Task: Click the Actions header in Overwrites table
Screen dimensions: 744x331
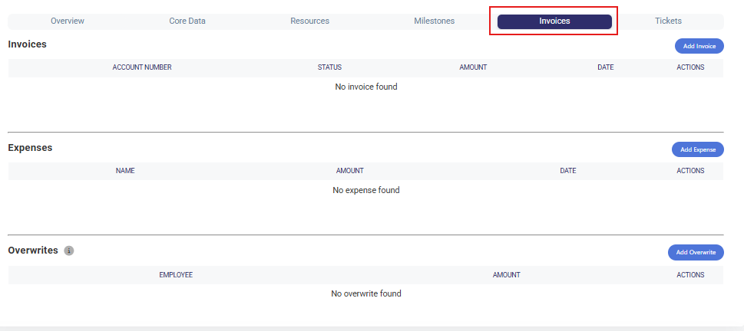Action: (690, 275)
